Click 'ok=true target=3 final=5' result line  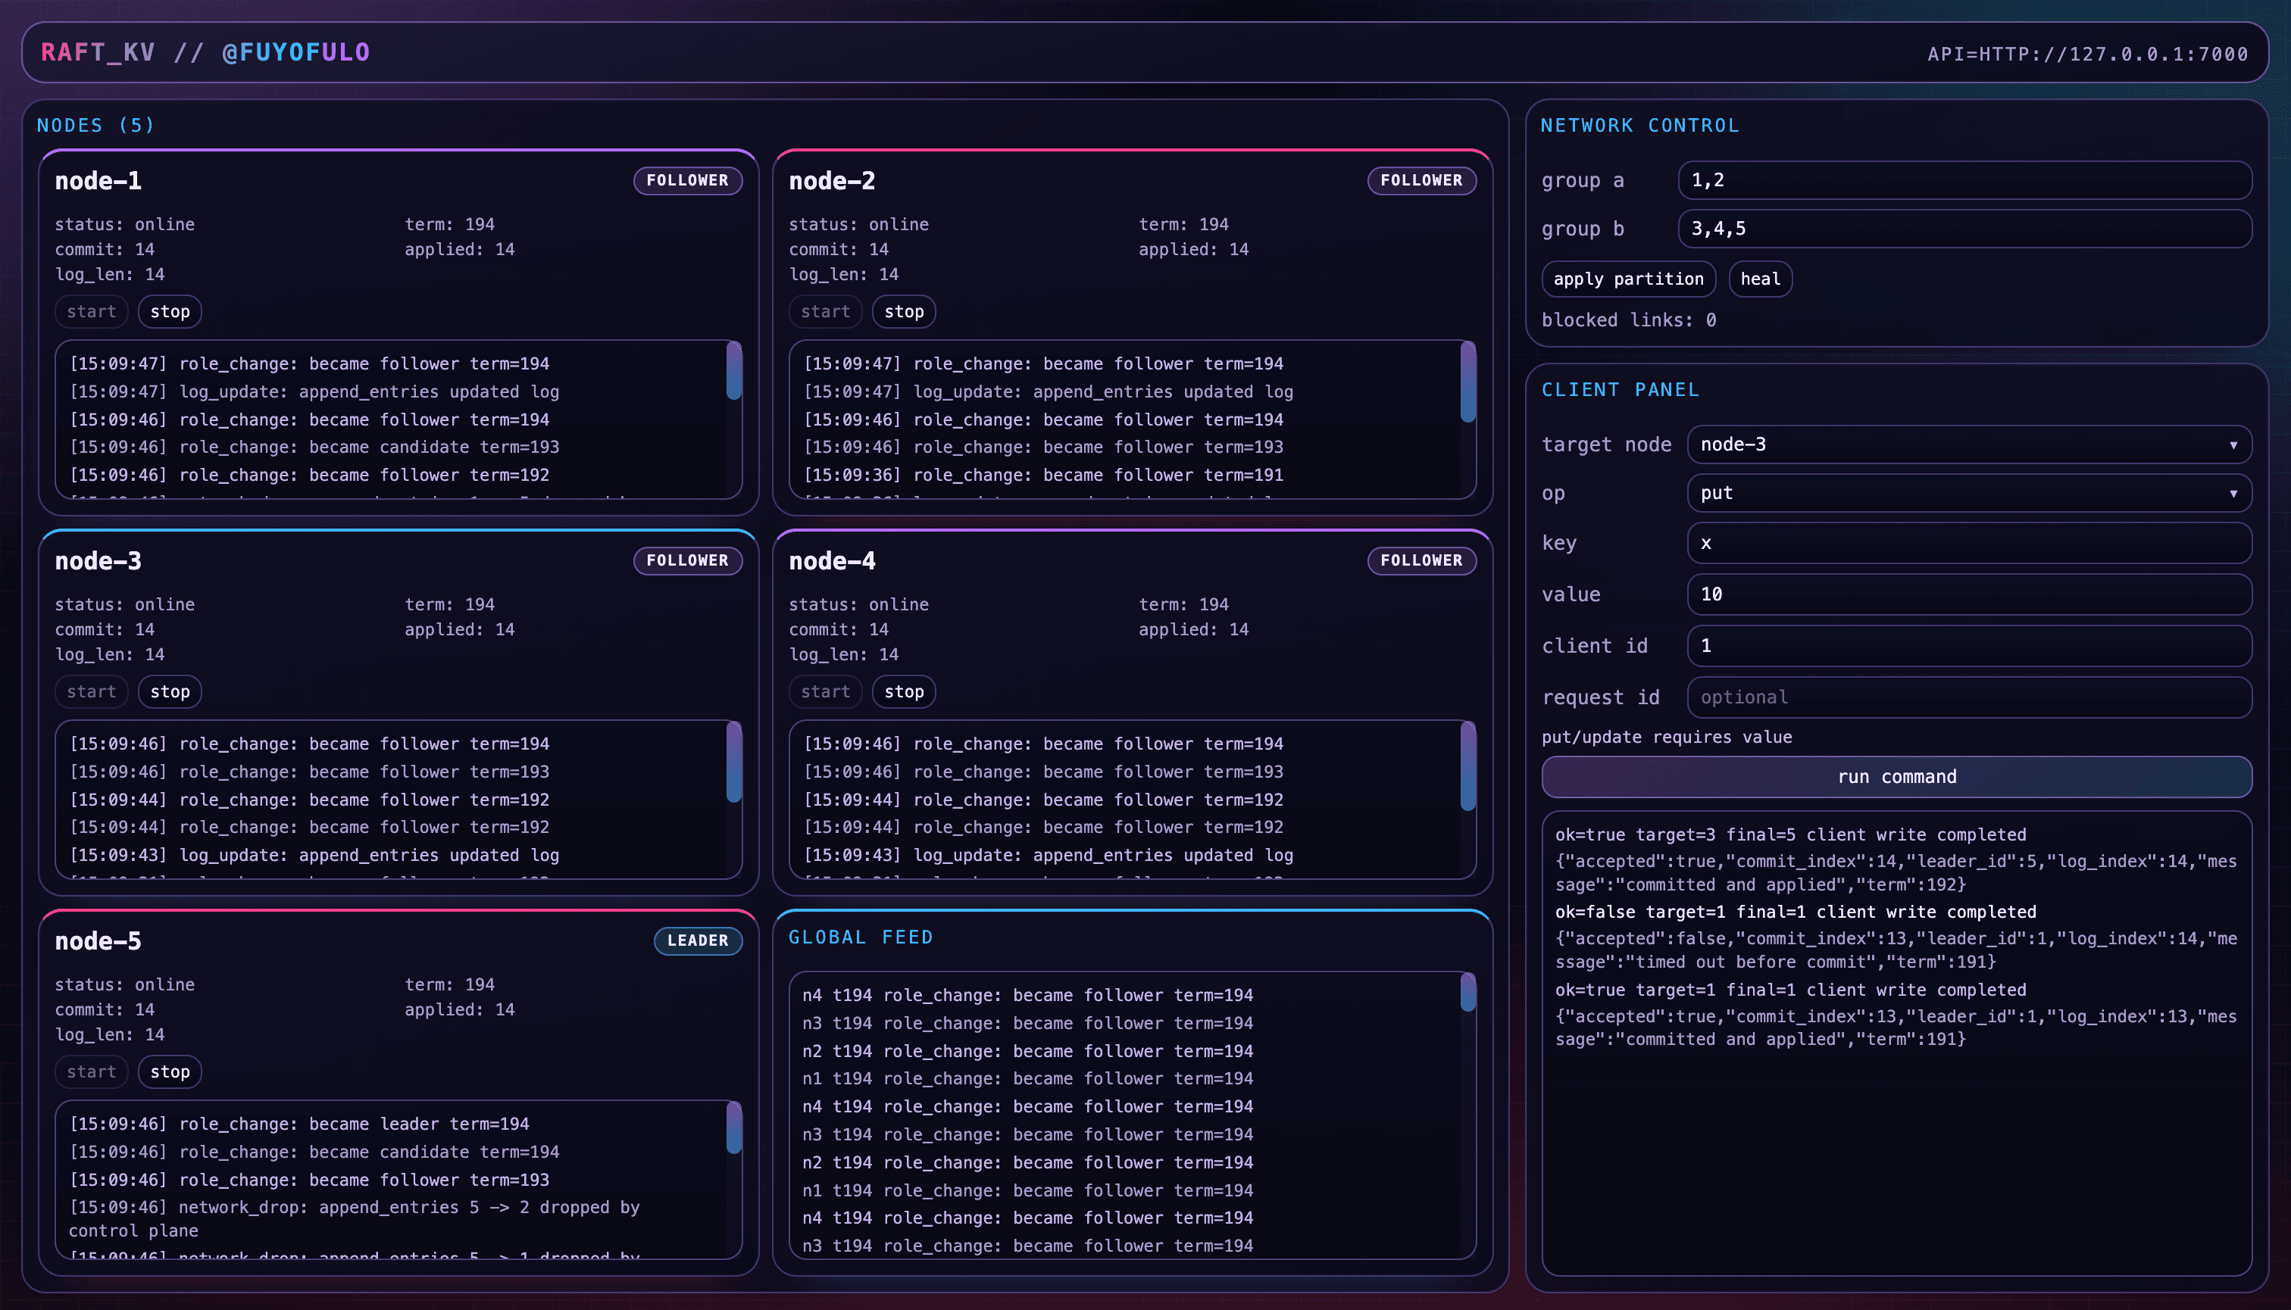(x=1790, y=835)
